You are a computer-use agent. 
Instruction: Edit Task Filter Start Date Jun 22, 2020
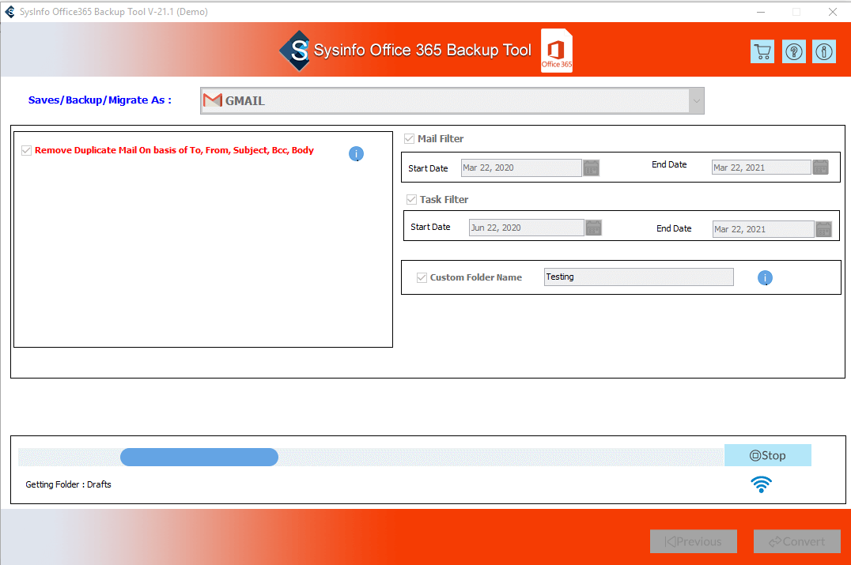[527, 228]
